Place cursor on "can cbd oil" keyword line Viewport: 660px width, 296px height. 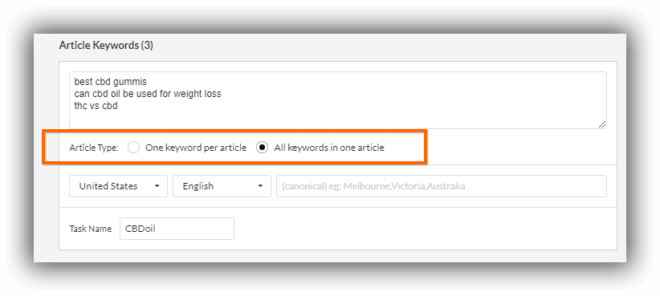point(147,94)
